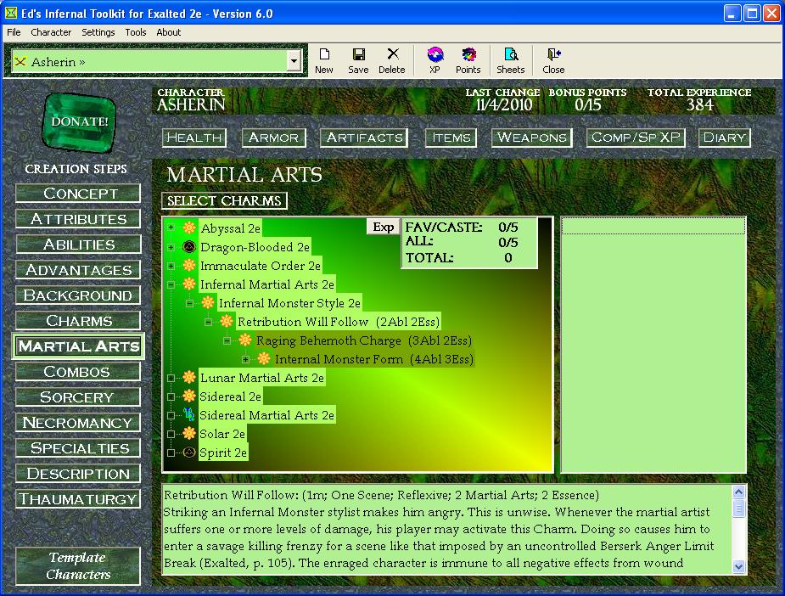Expand the Dragon-Blooded 2e tree node
Viewport: 785px width, 596px height.
click(171, 247)
